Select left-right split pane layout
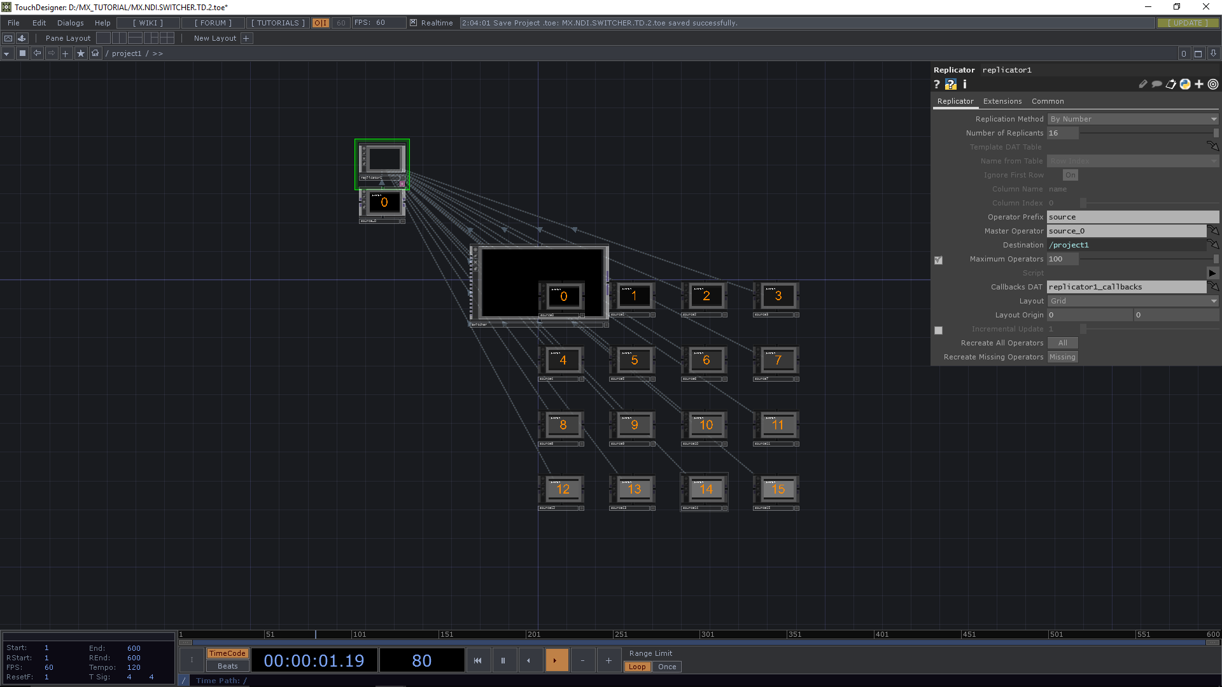This screenshot has height=687, width=1222. pos(119,38)
